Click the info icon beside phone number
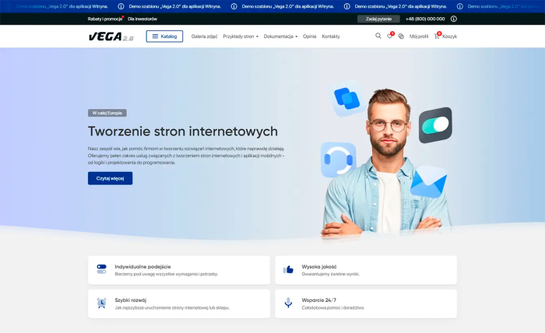This screenshot has height=333, width=545. pos(454,19)
